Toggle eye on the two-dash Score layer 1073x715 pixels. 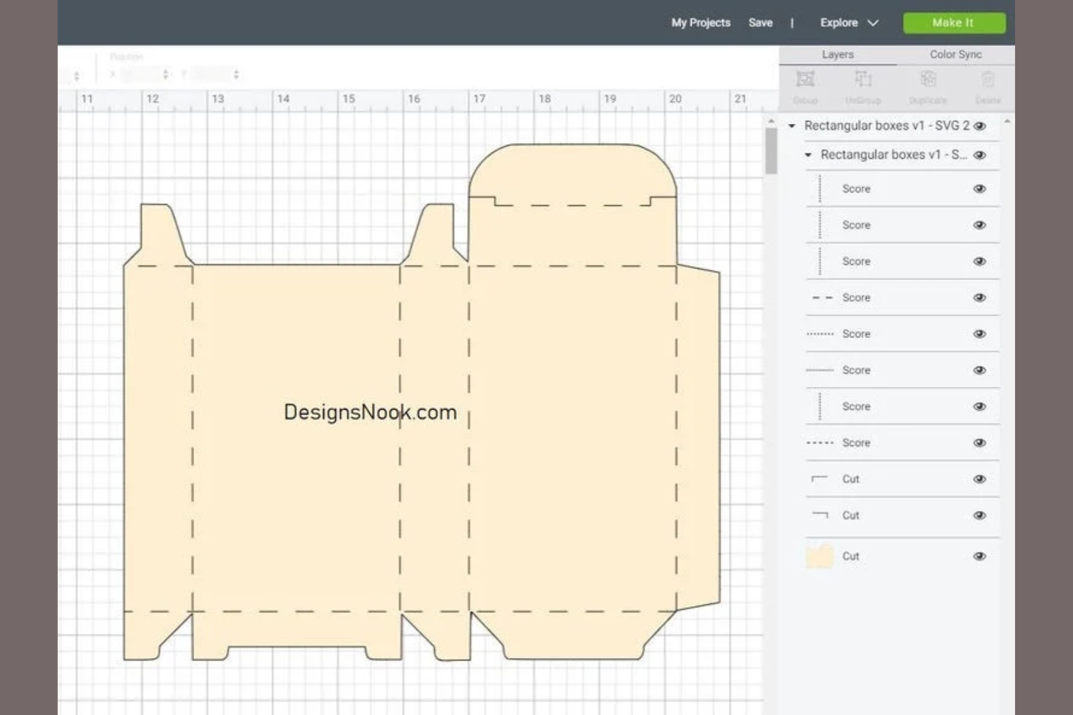[x=980, y=298]
